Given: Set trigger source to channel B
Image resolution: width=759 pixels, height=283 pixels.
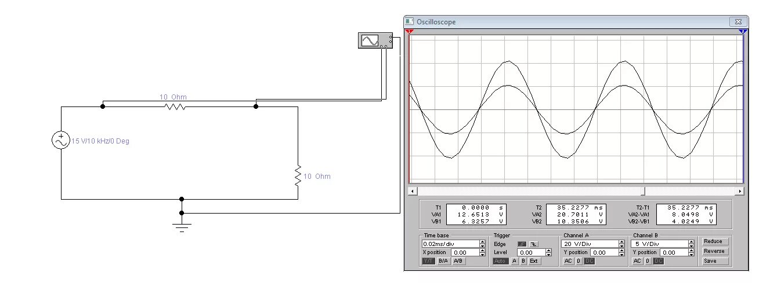Looking at the screenshot, I should 523,261.
